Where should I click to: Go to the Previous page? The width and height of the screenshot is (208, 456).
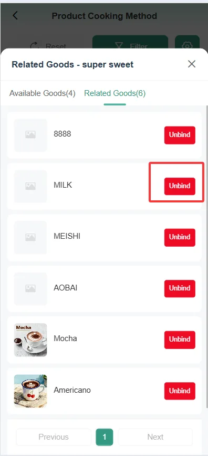54,437
